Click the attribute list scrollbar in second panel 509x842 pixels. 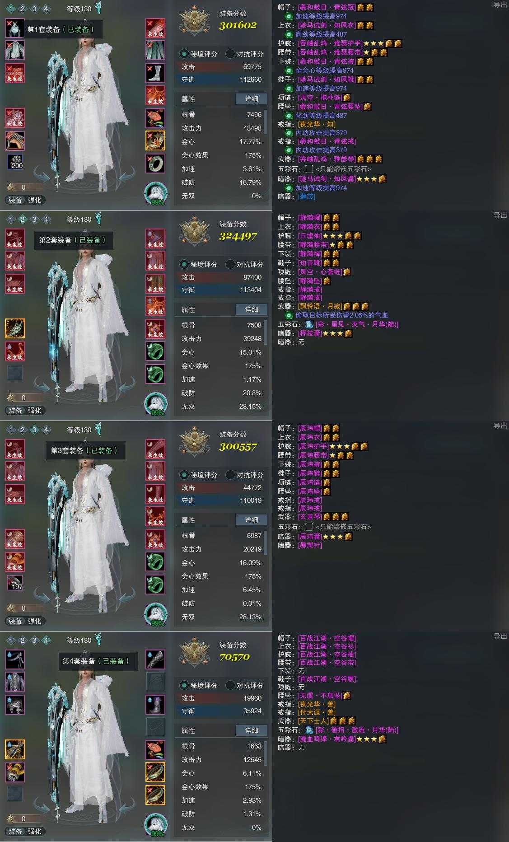(x=266, y=332)
